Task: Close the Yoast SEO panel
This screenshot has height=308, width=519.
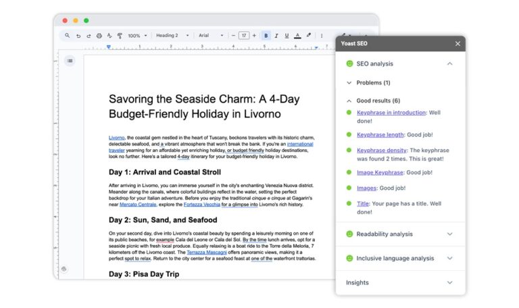Action: point(458,44)
